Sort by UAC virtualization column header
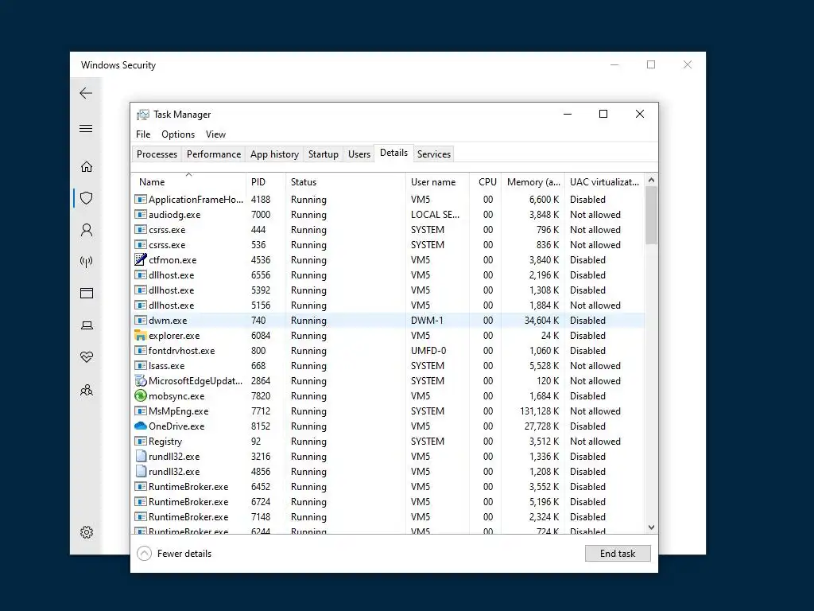Screen dimensions: 814x611 click(604, 182)
